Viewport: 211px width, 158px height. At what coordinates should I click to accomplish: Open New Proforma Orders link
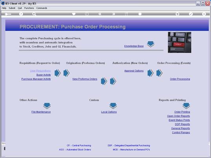pos(85,79)
